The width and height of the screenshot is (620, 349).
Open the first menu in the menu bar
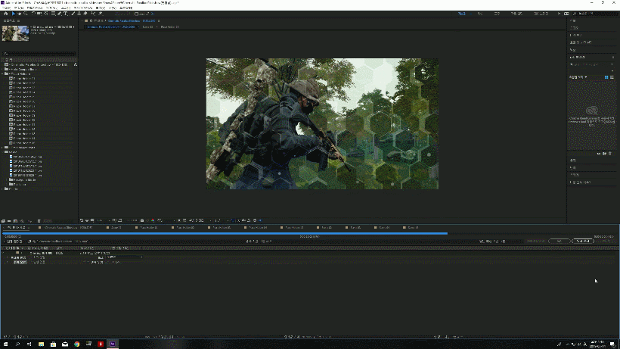(x=4, y=8)
